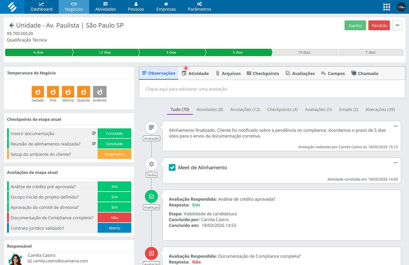409x265 pixels.
Task: Select the Emails (2) filter tab
Action: [348, 109]
